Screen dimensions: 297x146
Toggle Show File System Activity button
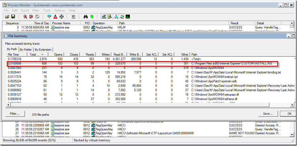pyautogui.click(x=110, y=17)
